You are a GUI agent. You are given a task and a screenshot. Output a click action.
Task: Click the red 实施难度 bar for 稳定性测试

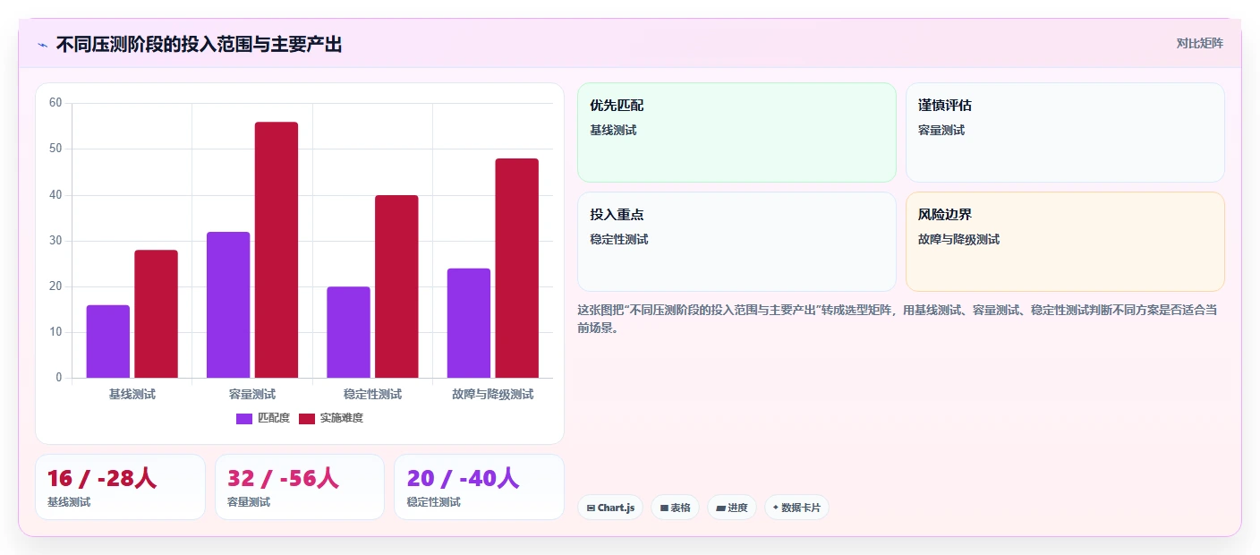pyautogui.click(x=396, y=286)
